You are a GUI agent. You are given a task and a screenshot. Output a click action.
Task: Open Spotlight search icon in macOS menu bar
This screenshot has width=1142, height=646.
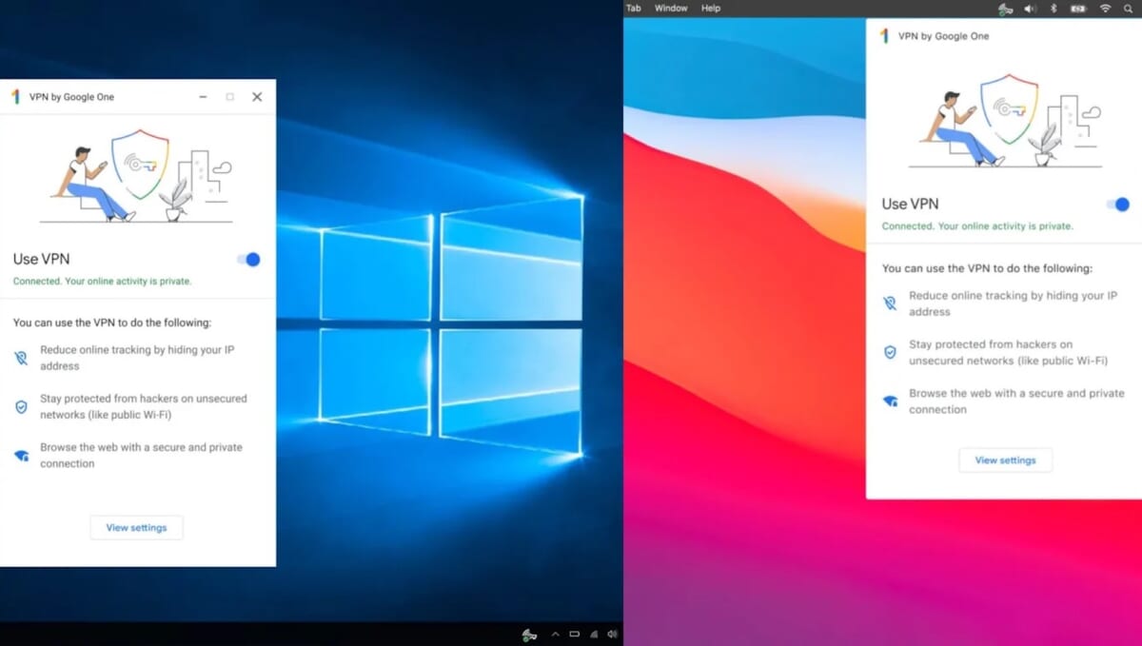point(1129,9)
